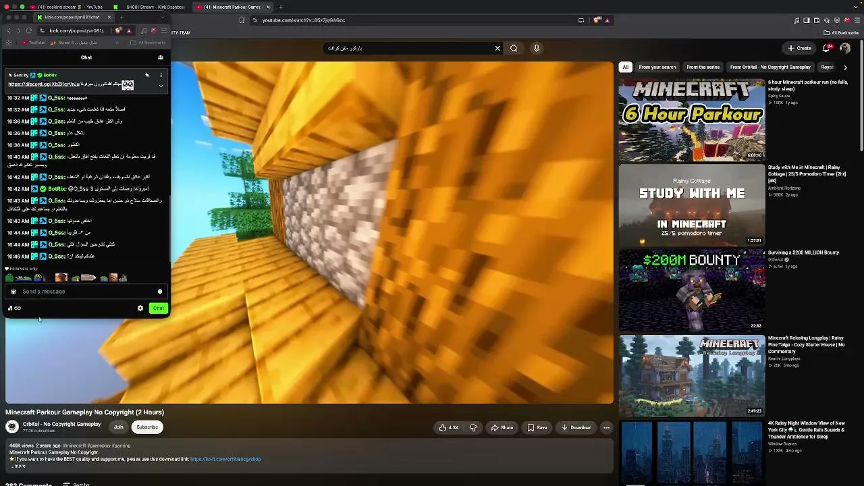Image resolution: width=864 pixels, height=486 pixels.
Task: Open chat settings gear
Action: coord(140,308)
